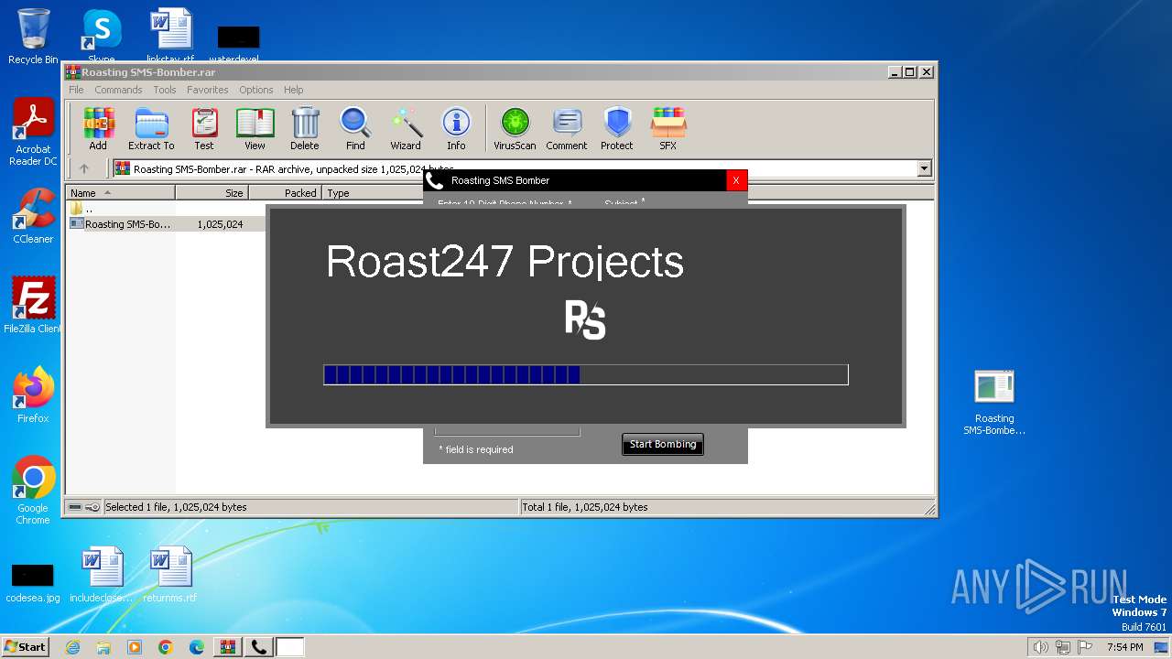The width and height of the screenshot is (1172, 659).
Task: Open the View file tool
Action: 255,128
